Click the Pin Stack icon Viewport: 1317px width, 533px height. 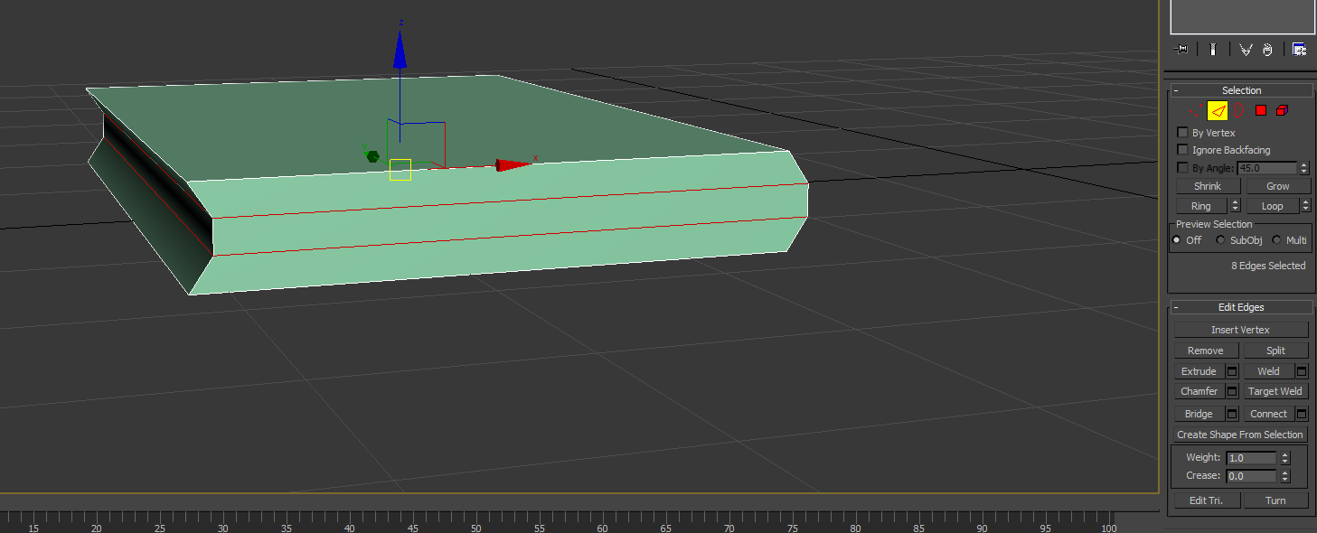[x=1181, y=50]
